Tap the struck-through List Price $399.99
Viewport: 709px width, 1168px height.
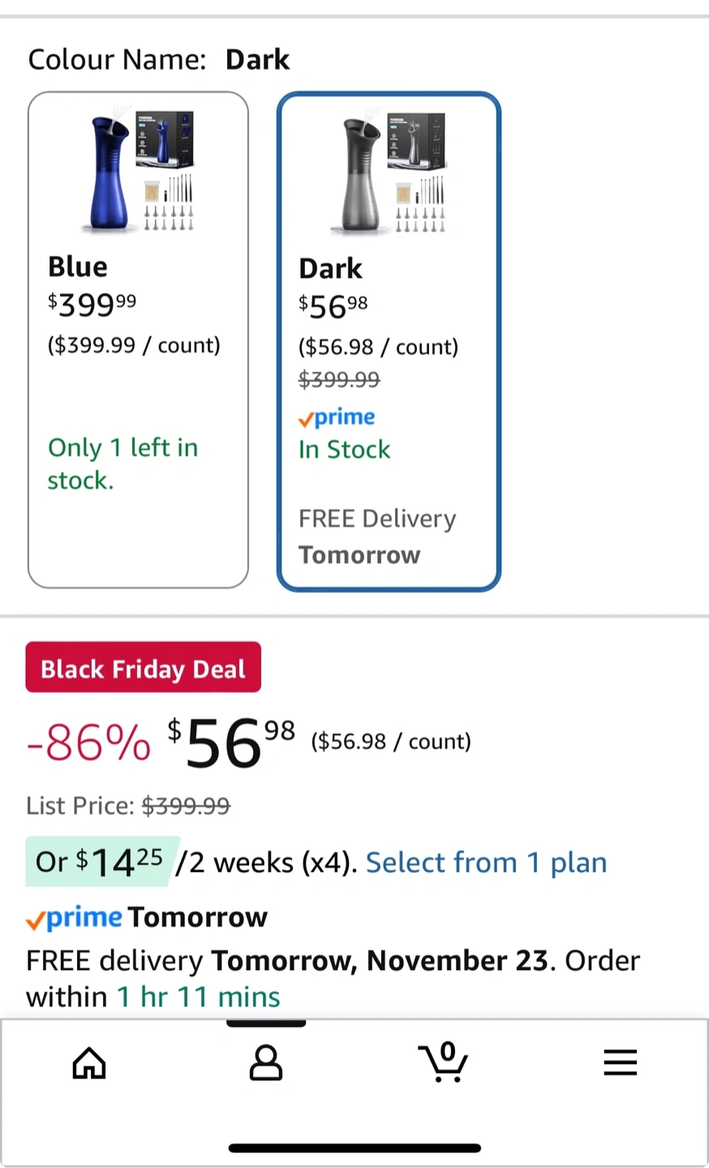click(x=186, y=805)
